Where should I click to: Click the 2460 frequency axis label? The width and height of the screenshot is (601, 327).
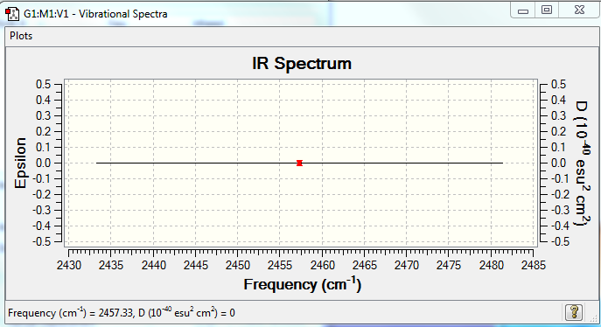click(322, 265)
